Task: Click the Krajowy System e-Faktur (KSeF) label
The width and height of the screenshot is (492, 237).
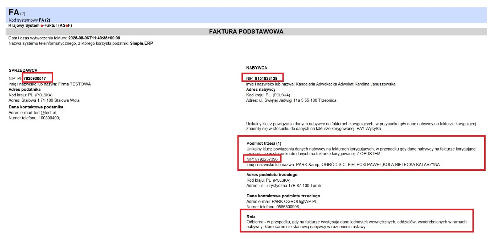Action: [40, 26]
